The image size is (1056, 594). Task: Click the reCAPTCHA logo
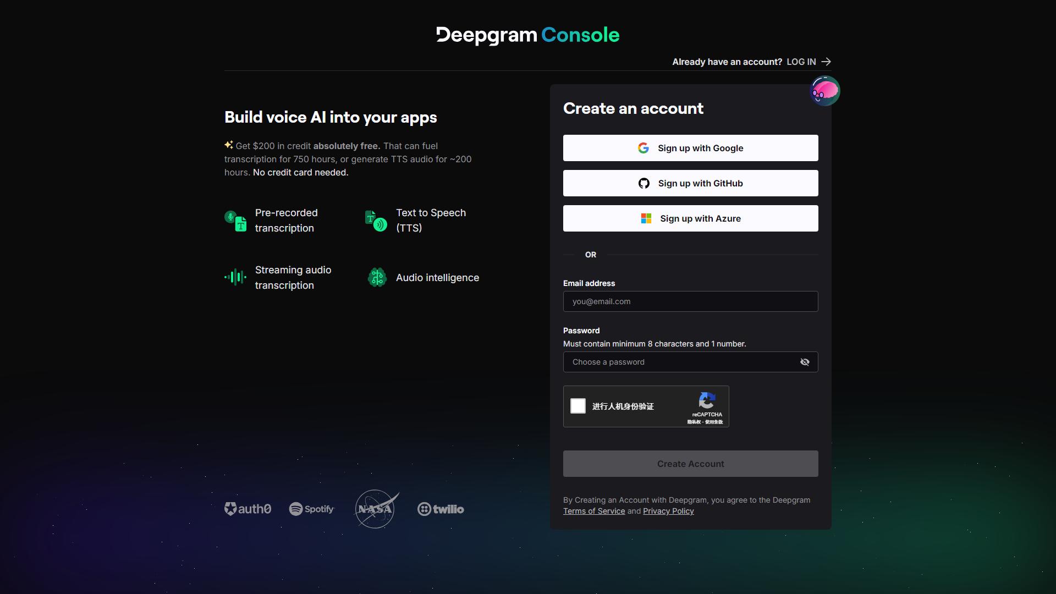coord(707,402)
